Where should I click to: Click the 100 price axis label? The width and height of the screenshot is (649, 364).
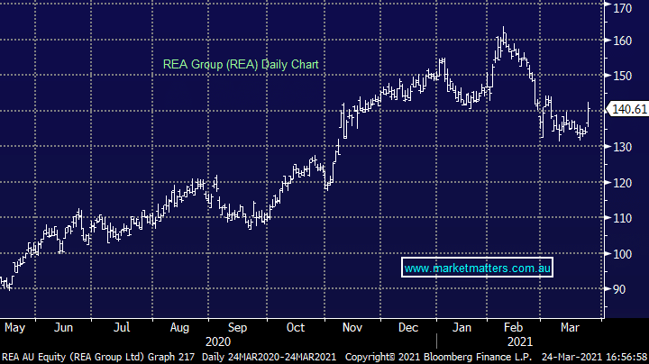tap(623, 253)
